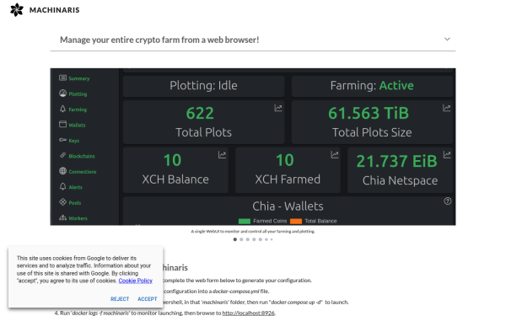Click the Plotting: Idle status card

coord(203,86)
